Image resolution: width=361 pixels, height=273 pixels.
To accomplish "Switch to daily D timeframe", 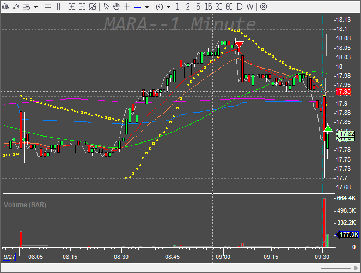I will pos(240,7).
